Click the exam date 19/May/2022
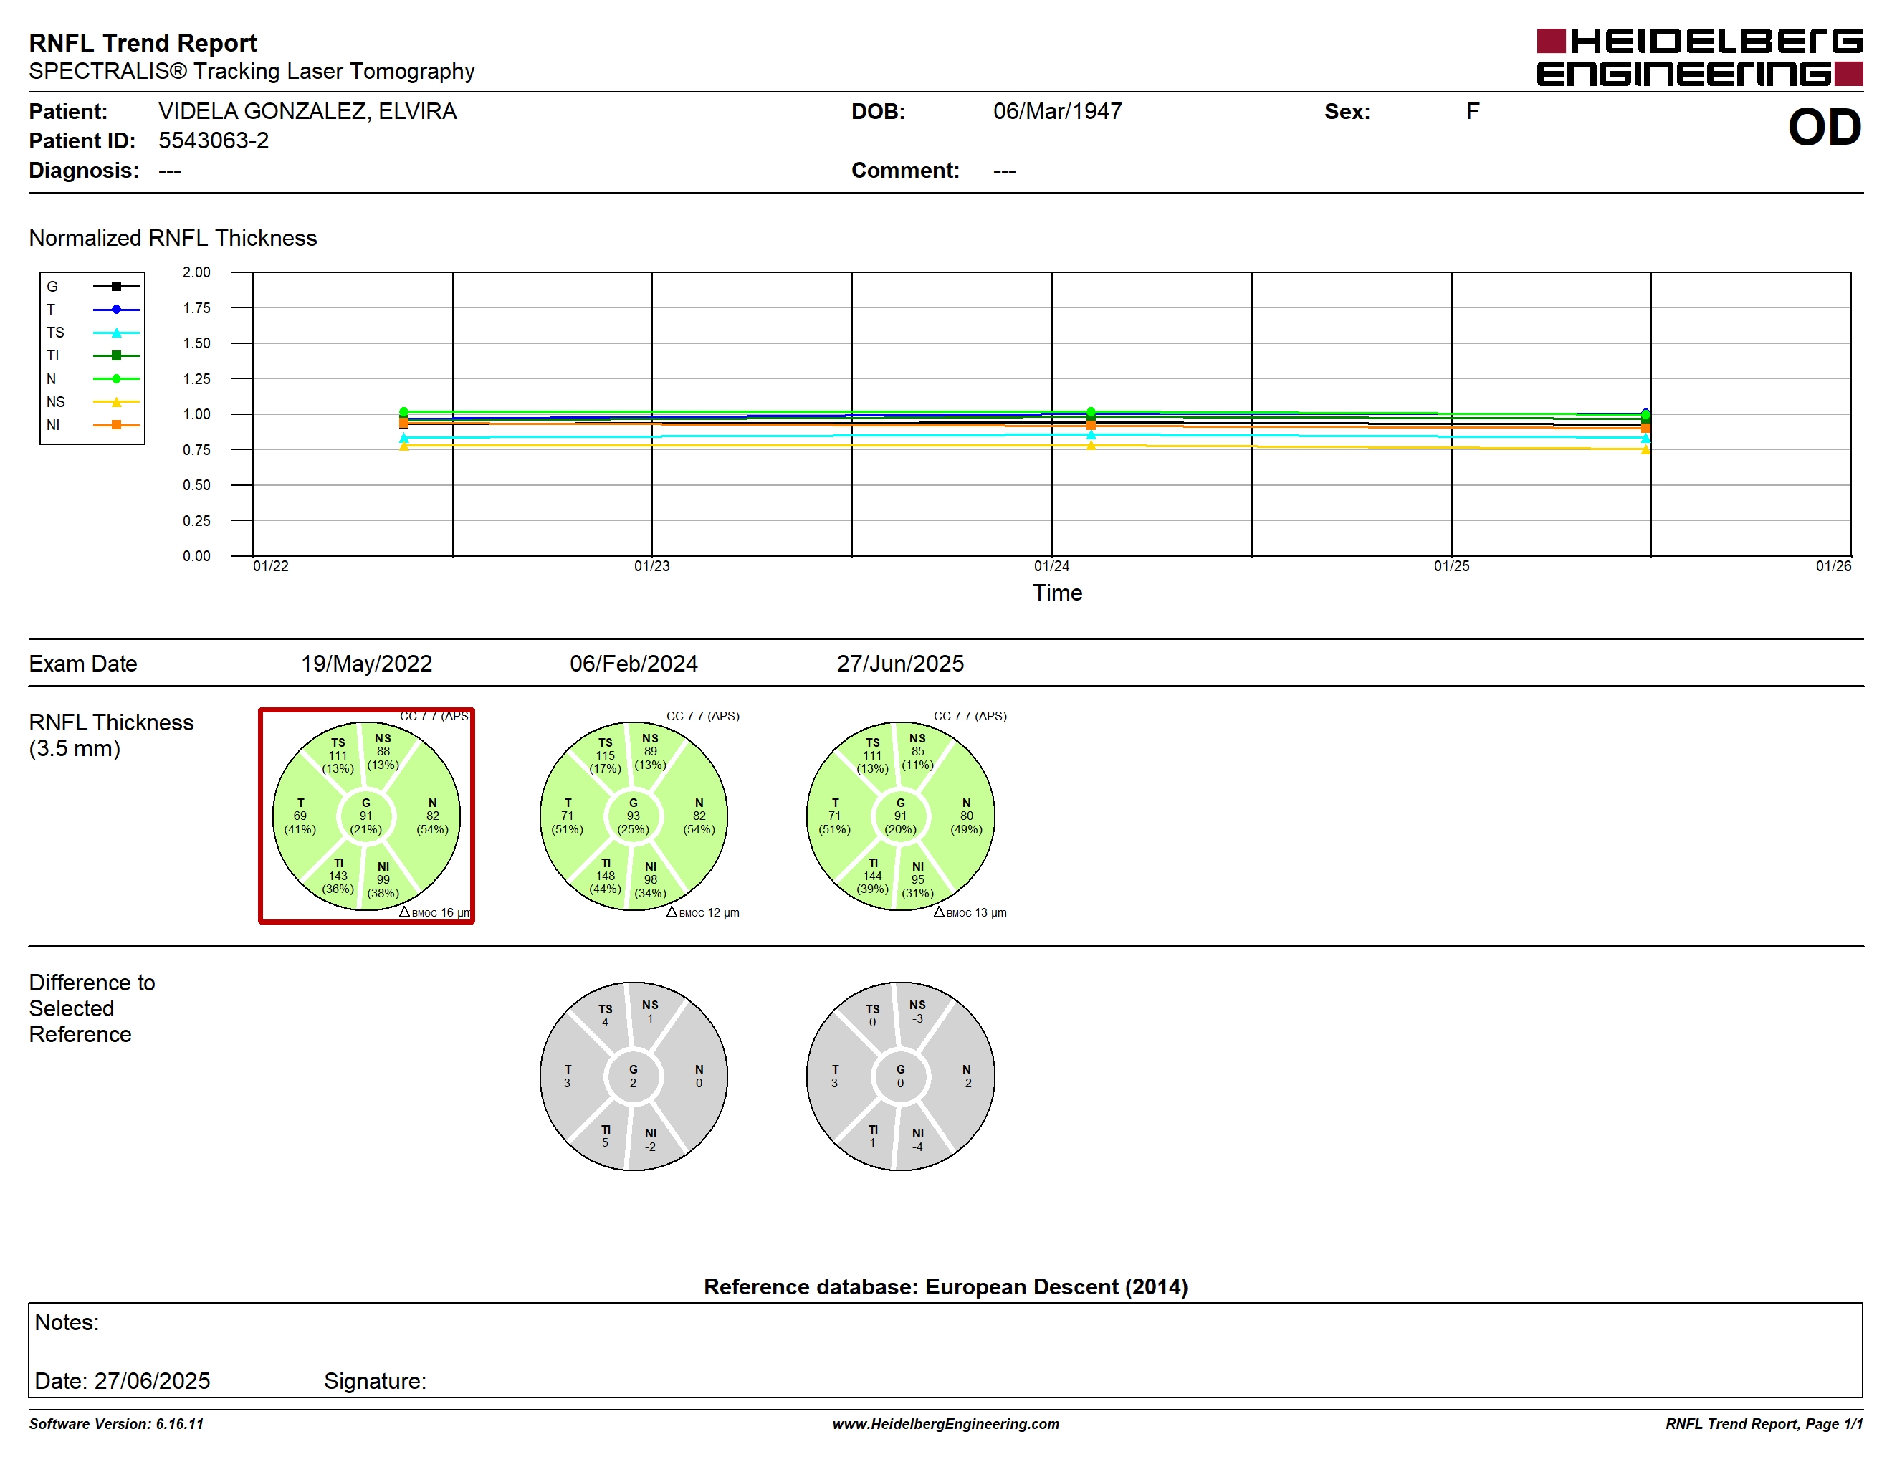1892x1462 pixels. coord(366,664)
